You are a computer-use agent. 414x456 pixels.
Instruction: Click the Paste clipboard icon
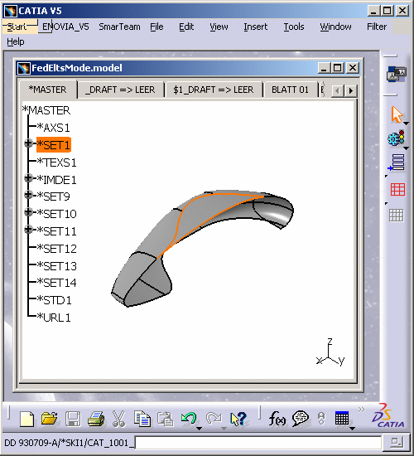click(166, 419)
